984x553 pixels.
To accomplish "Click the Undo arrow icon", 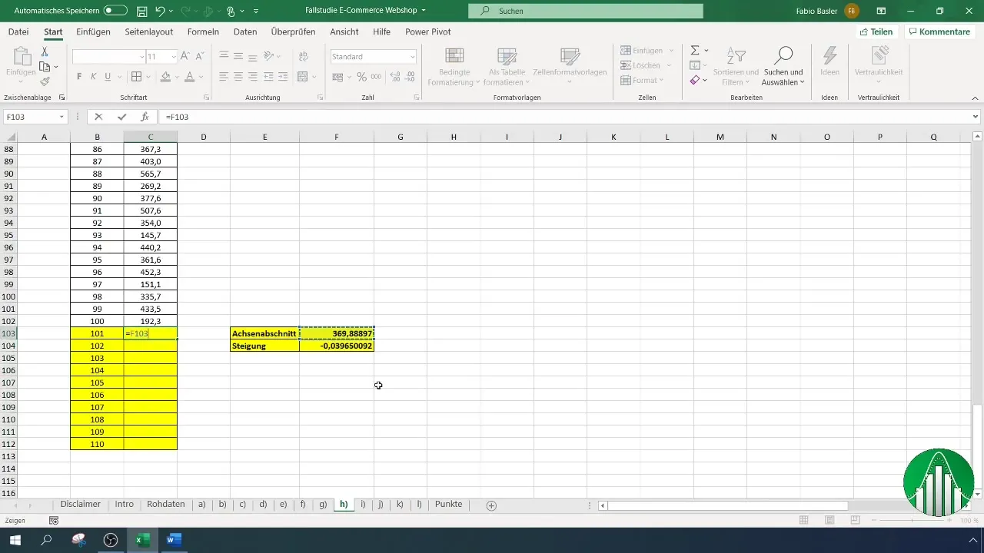I will point(161,12).
